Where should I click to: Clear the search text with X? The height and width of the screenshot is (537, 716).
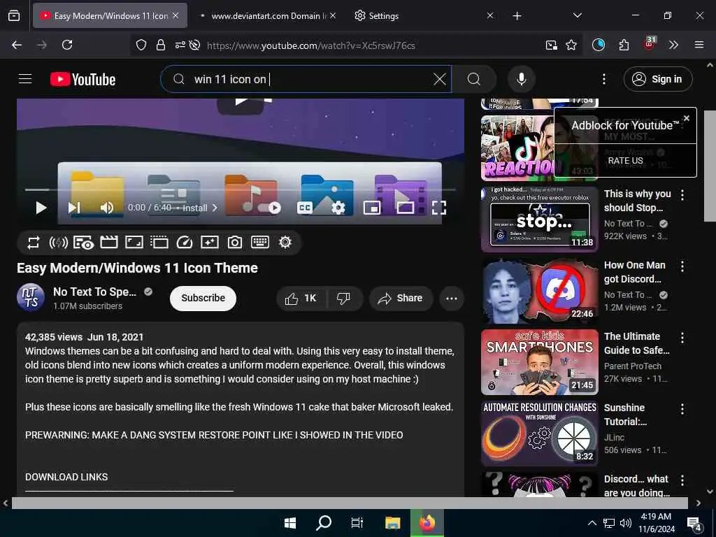click(440, 80)
